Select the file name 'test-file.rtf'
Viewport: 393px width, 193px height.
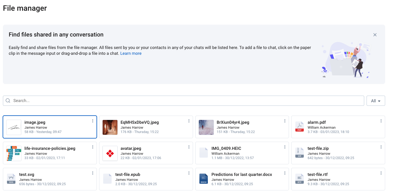318,174
